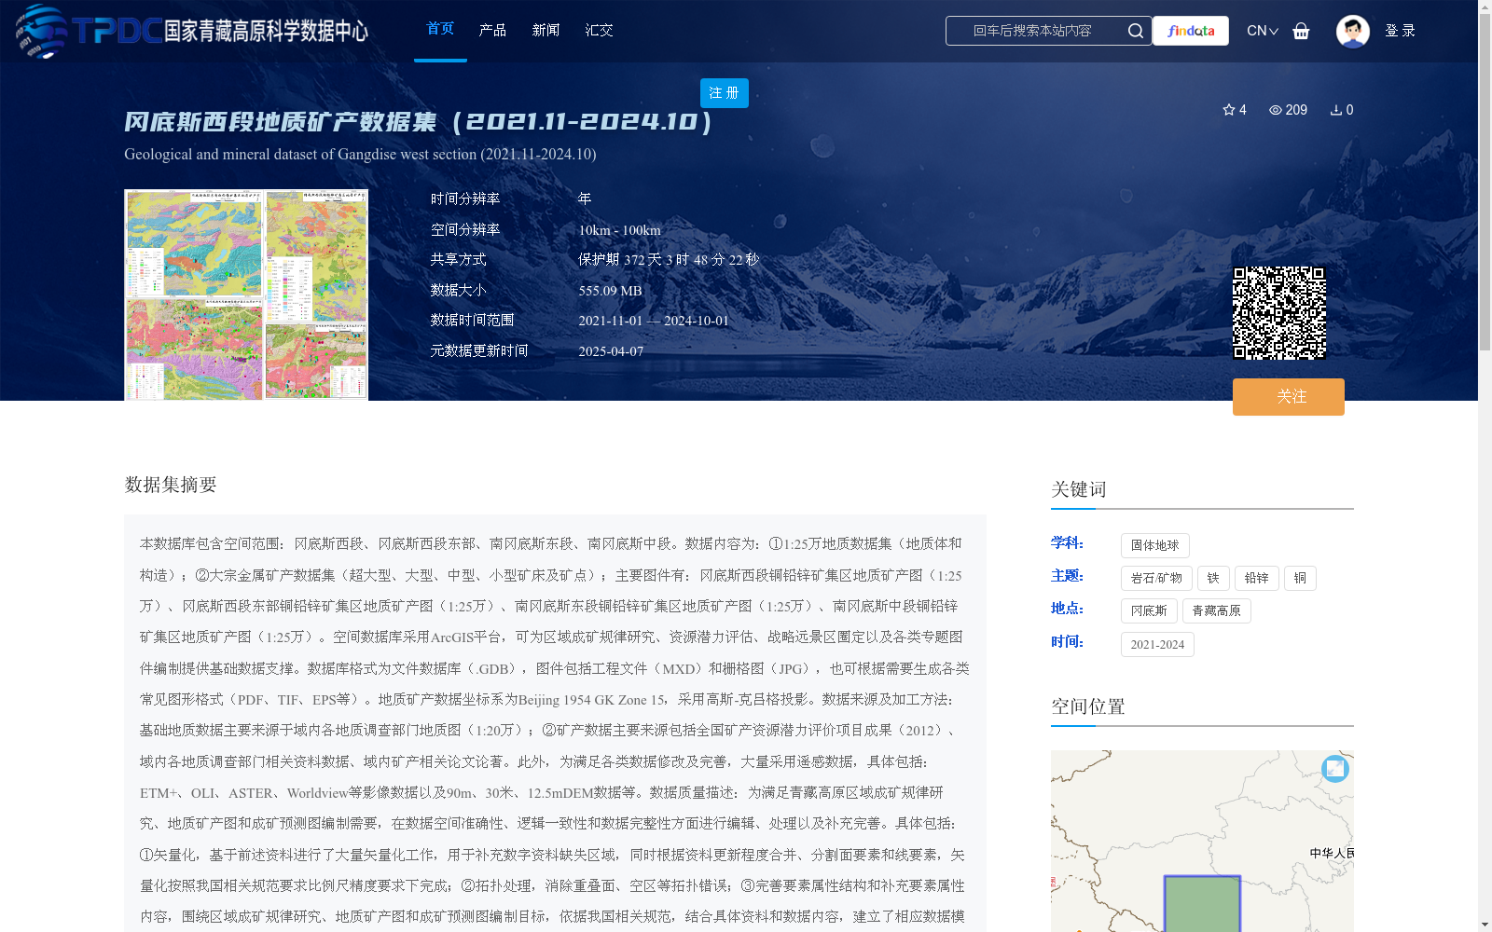Click the QR code image

click(1279, 313)
